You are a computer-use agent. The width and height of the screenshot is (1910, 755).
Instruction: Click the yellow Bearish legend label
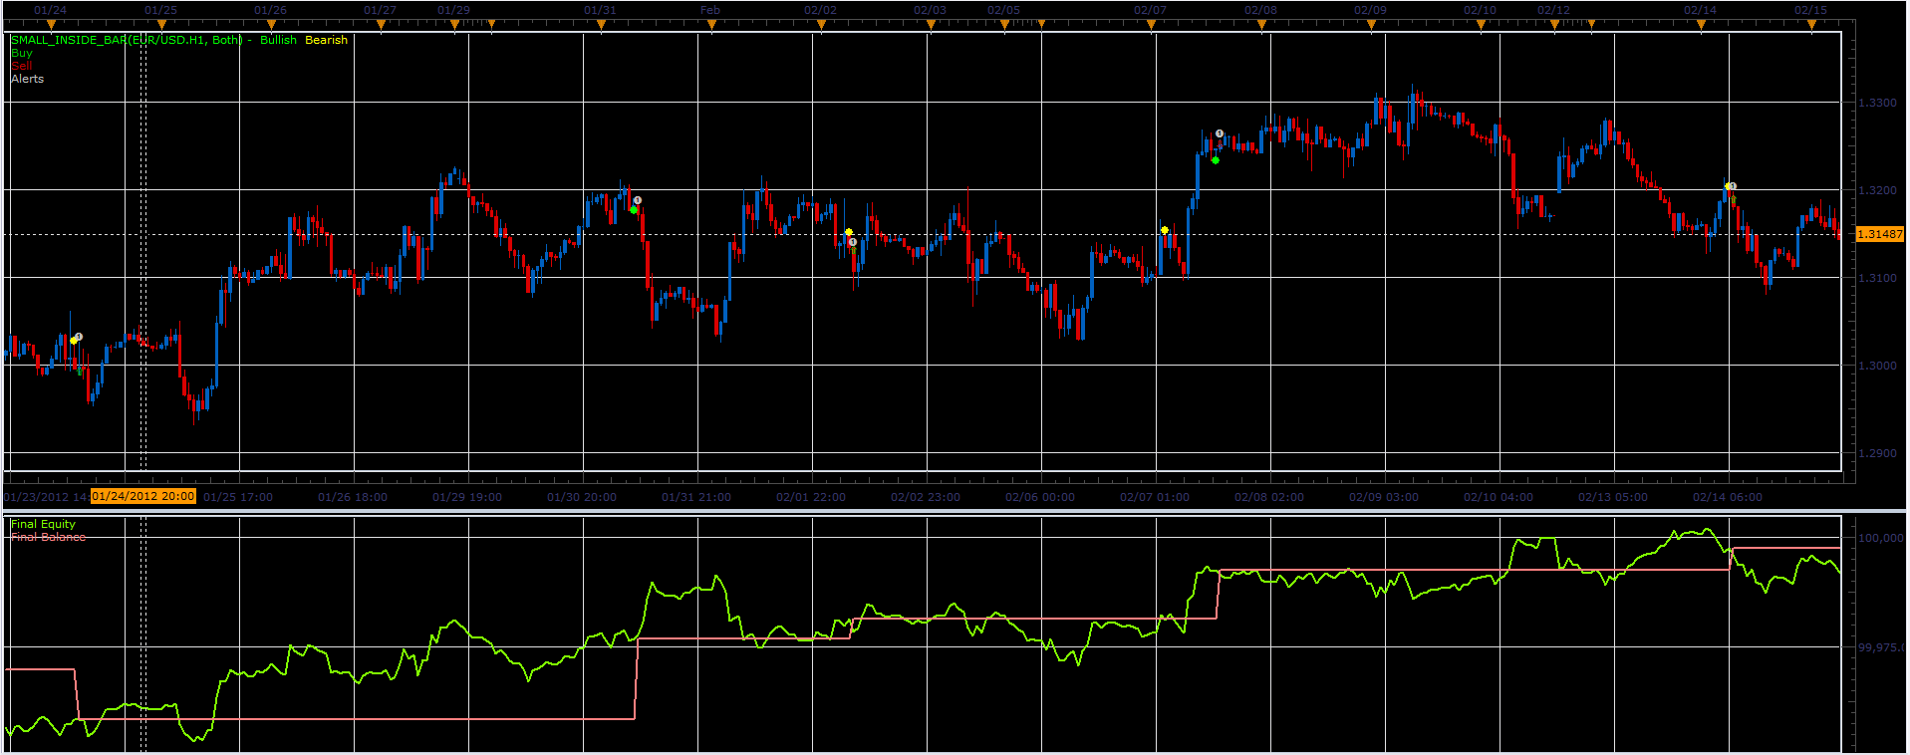[326, 40]
